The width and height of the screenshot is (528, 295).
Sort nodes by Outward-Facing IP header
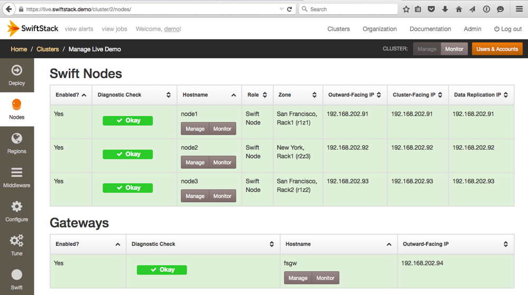click(355, 95)
